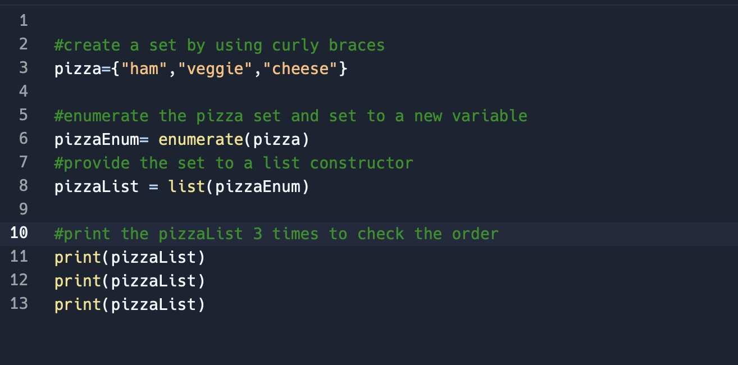The image size is (738, 365).
Task: Click line number 6 in the gutter
Action: coord(23,139)
